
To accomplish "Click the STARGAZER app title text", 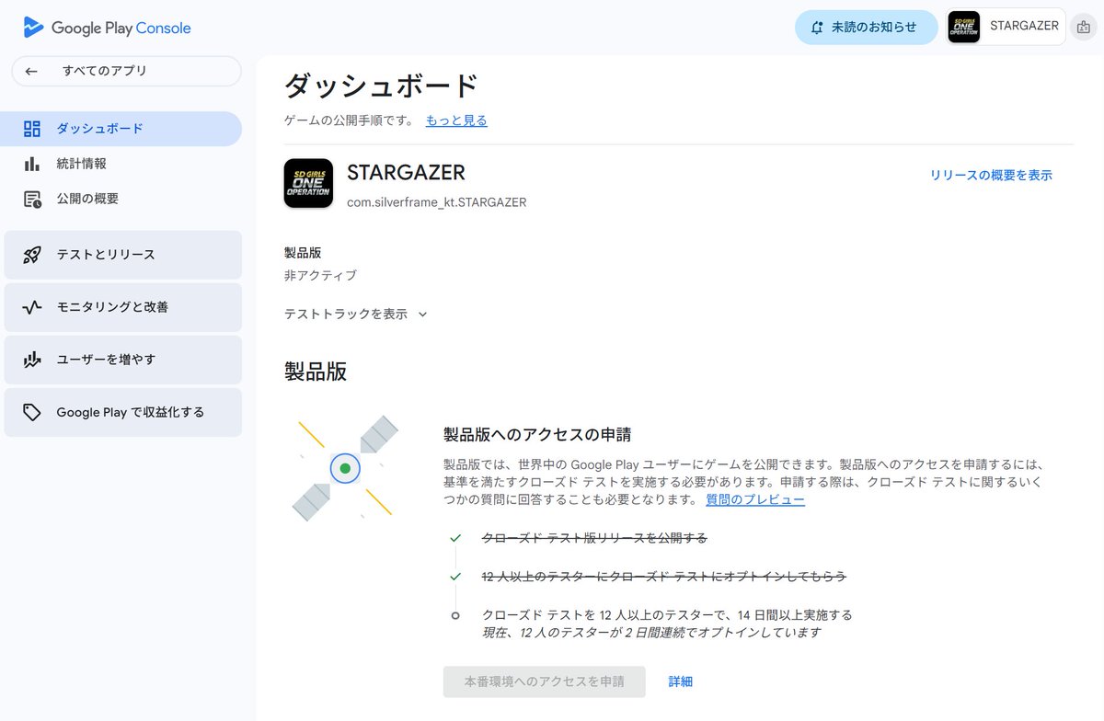I will pos(406,172).
